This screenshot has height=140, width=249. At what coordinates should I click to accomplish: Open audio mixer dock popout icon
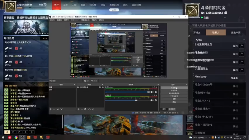pyautogui.click(x=158, y=85)
